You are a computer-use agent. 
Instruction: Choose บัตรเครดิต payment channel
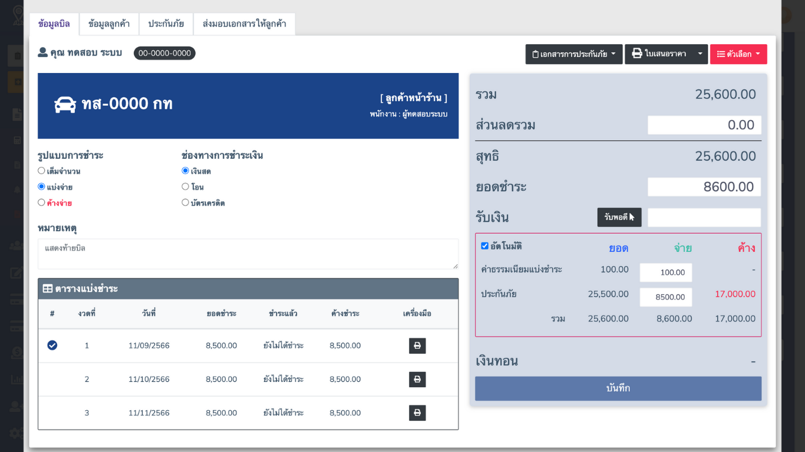(185, 202)
